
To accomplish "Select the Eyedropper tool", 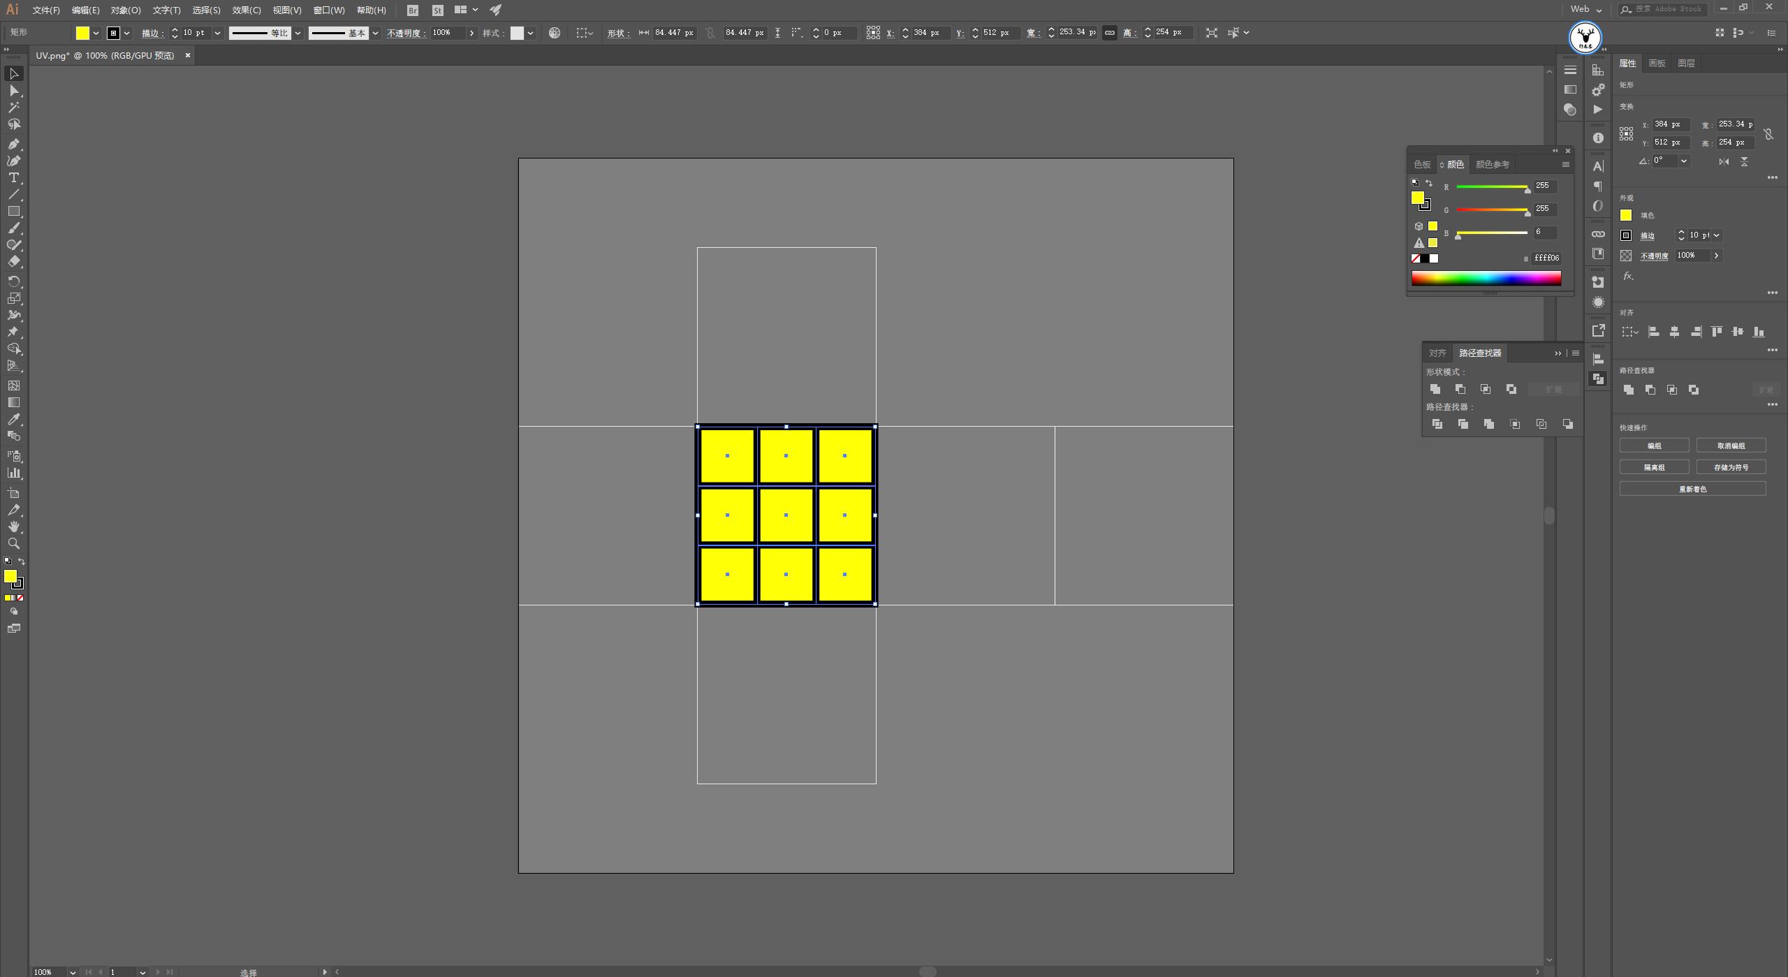I will coord(13,419).
